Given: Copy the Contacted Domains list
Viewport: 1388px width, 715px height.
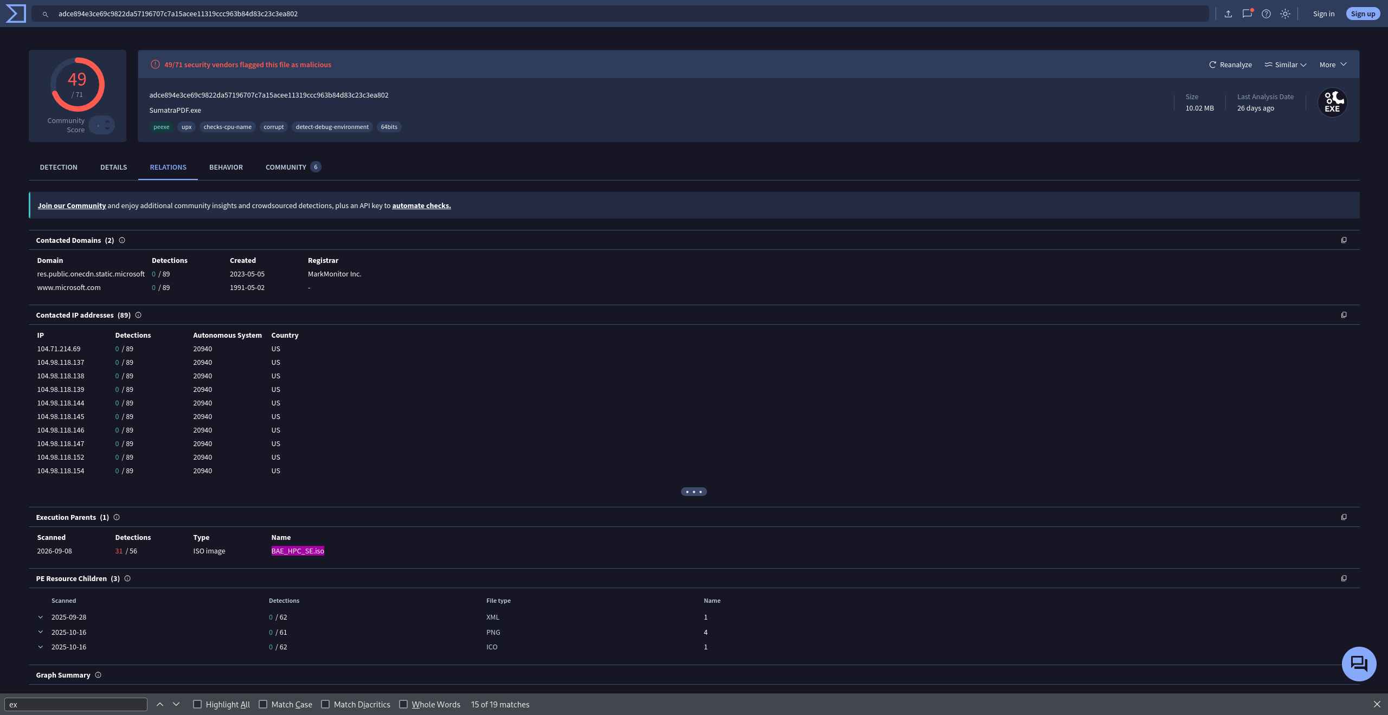Looking at the screenshot, I should (1344, 240).
